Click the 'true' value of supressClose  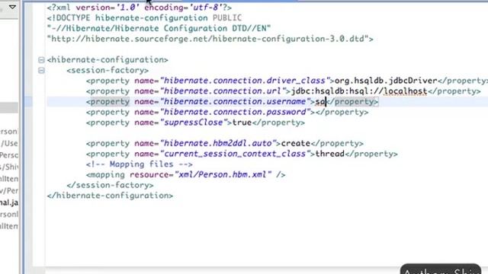tap(242, 123)
